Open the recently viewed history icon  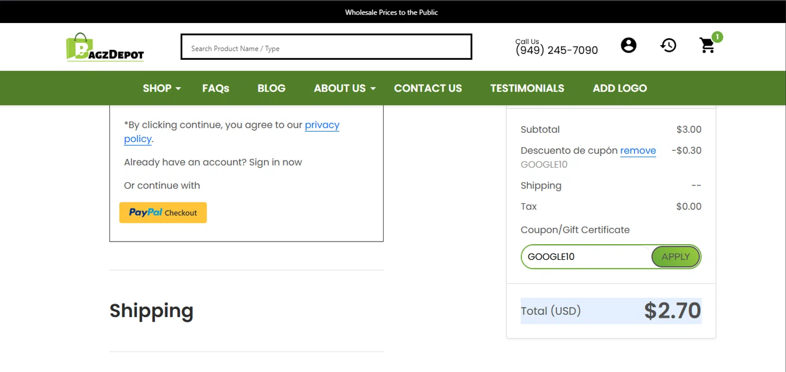[668, 46]
